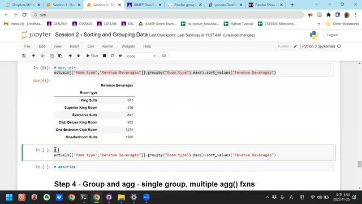Open the Kernel menu
362x204 pixels.
[x=107, y=46]
